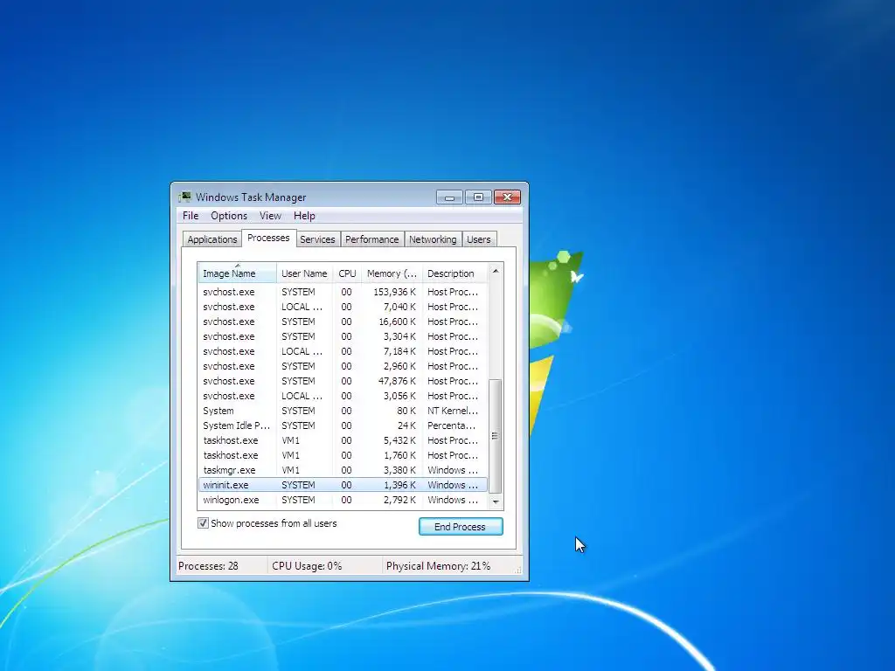Switch to the Applications tab
This screenshot has height=671, width=895.
(x=212, y=239)
